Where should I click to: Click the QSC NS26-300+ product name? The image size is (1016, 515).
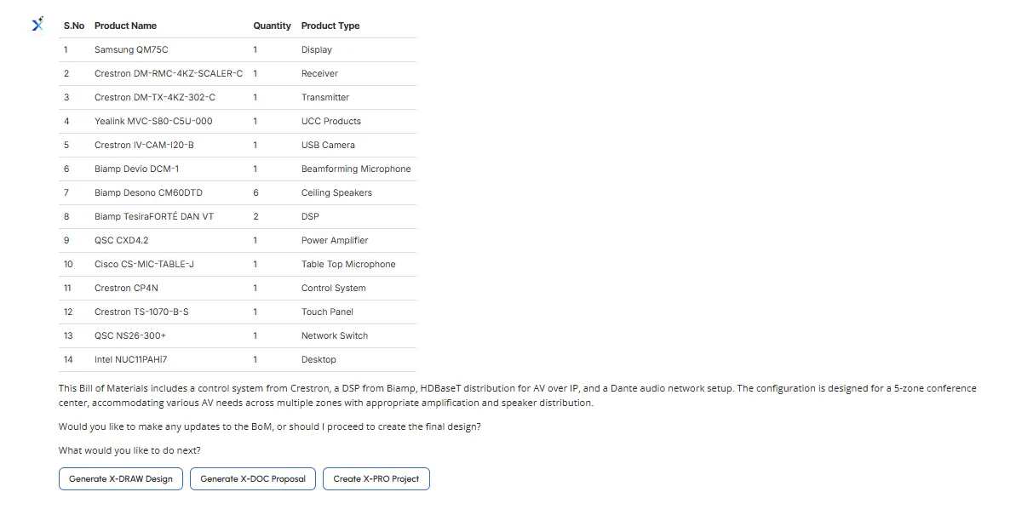click(130, 336)
